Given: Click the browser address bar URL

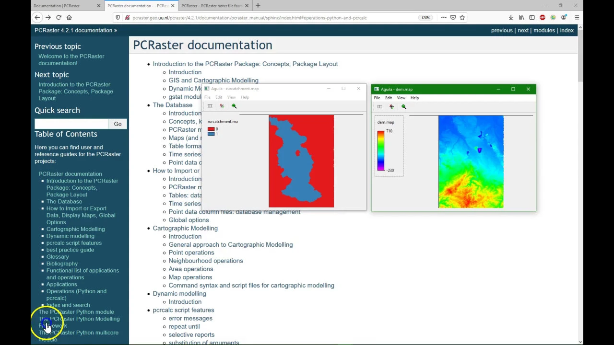Looking at the screenshot, I should point(249,18).
